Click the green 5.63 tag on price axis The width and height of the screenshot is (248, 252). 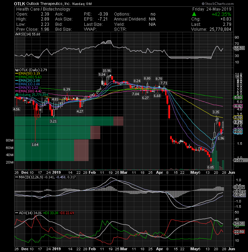point(238,98)
